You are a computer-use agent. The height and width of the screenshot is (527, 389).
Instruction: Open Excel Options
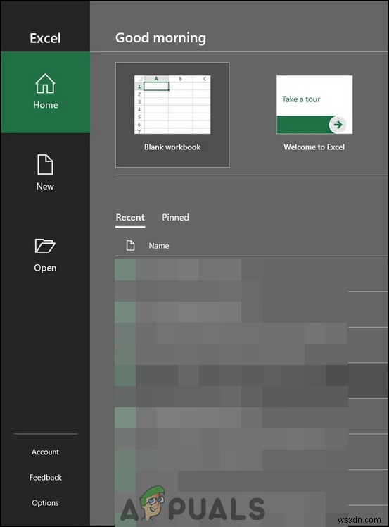pos(45,503)
